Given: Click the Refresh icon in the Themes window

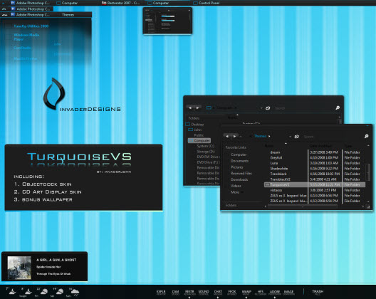Looking at the screenshot, I should (297, 137).
